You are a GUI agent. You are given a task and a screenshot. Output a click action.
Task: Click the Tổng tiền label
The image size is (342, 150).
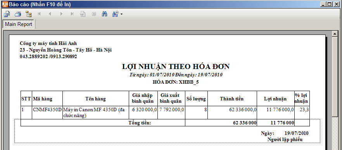(x=140, y=123)
